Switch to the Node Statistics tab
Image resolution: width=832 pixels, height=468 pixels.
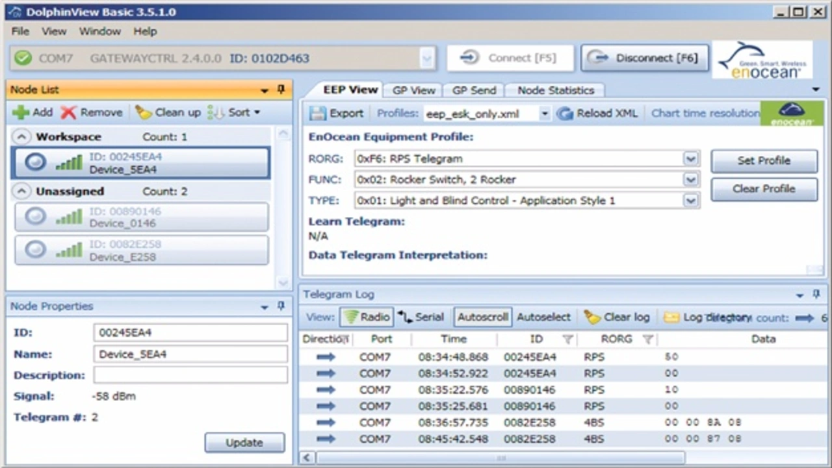(556, 90)
